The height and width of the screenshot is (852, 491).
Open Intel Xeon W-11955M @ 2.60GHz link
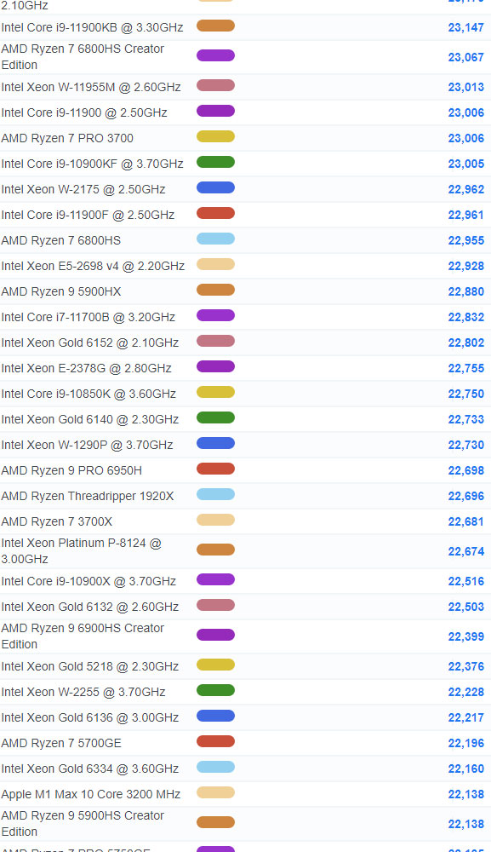click(91, 87)
